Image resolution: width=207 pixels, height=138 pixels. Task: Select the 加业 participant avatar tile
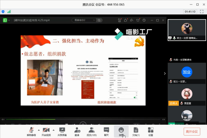[x=186, y=72]
